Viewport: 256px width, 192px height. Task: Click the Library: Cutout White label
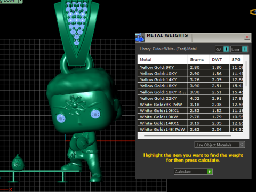[168, 49]
